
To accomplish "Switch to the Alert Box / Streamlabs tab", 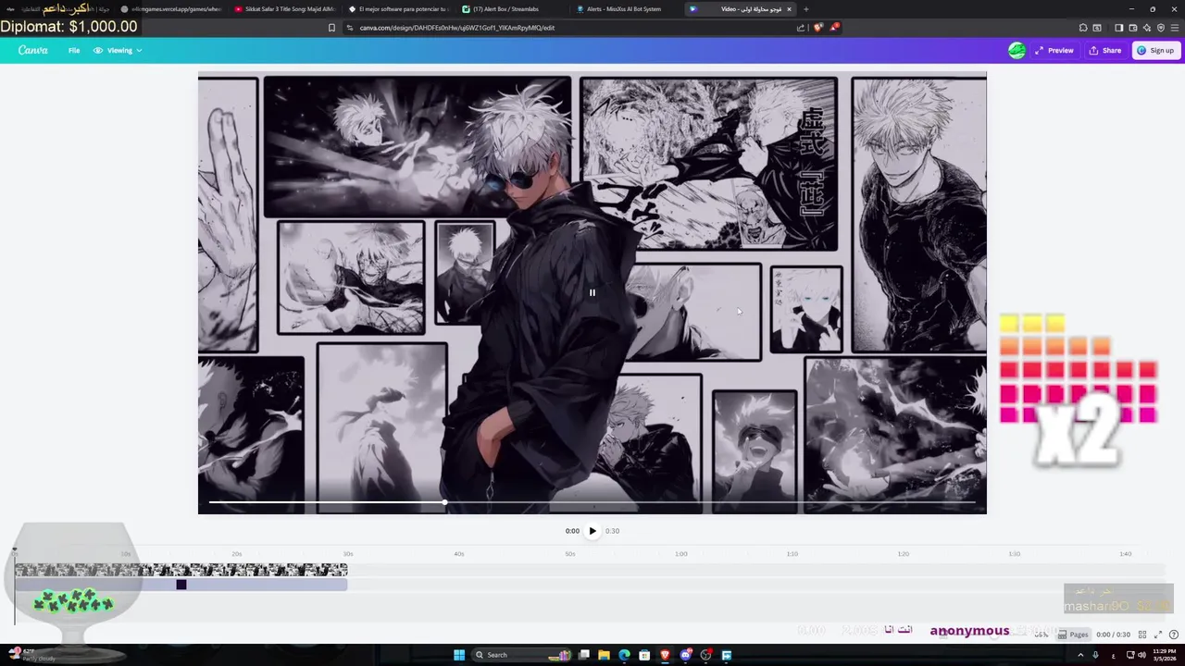I will pyautogui.click(x=512, y=9).
